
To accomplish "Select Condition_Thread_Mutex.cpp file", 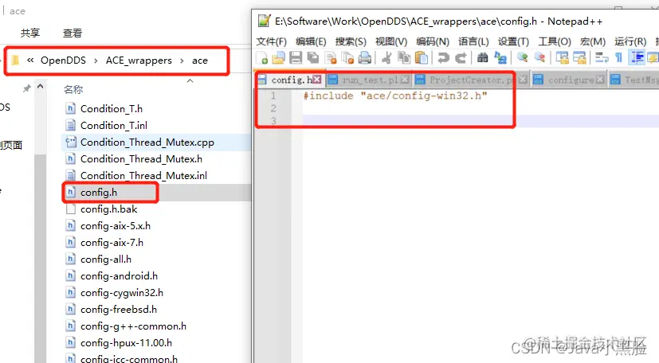I will (x=147, y=142).
